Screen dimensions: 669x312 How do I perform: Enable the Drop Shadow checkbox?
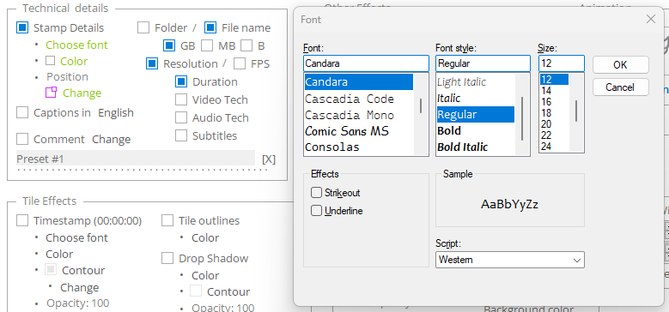coord(167,258)
